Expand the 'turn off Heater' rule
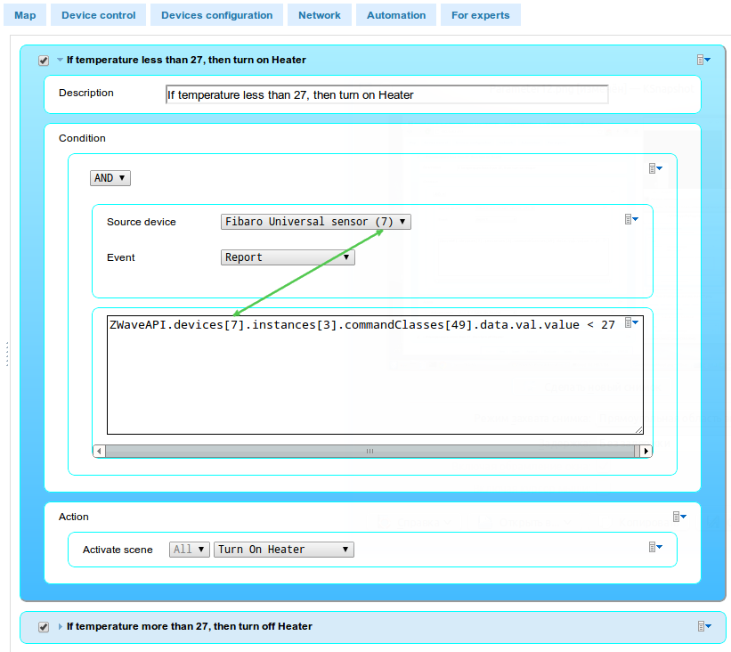Image resolution: width=731 pixels, height=652 pixels. [x=61, y=627]
